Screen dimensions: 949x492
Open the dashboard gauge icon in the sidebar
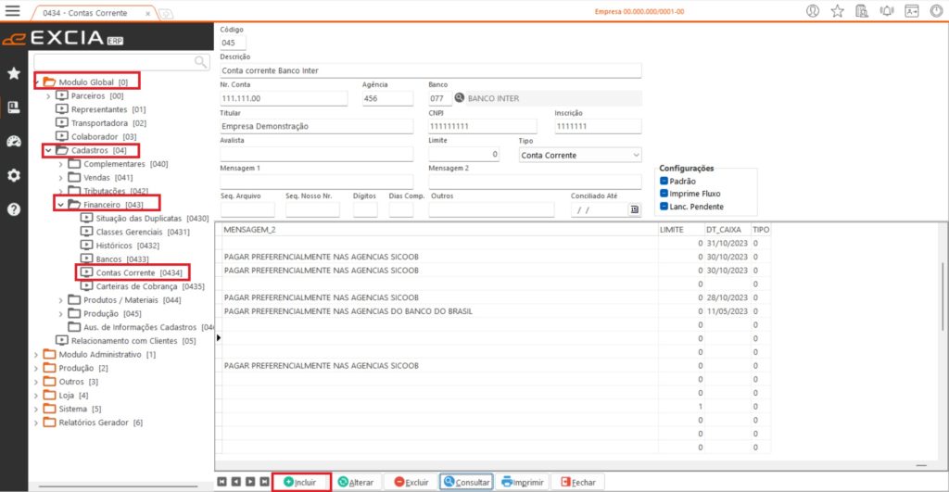[13, 141]
